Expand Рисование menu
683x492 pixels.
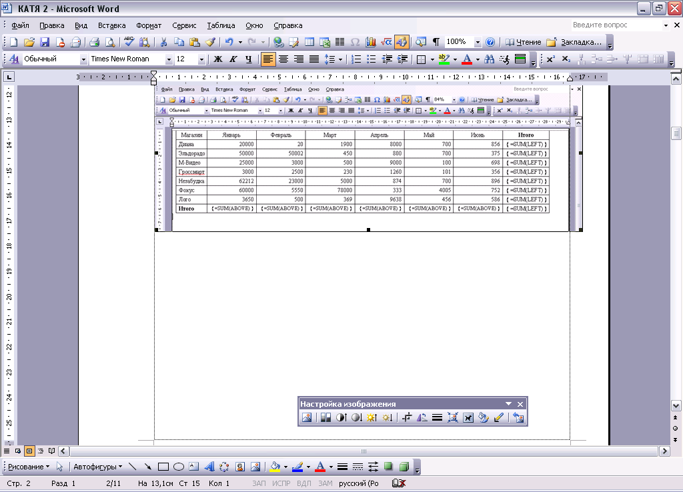tap(29, 467)
